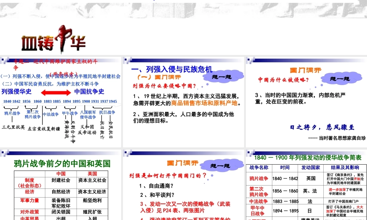Open the slide titled 一、列强入侵与民族危机
Image resolution: width=367 pixels, height=220 pixels.
pyautogui.click(x=183, y=102)
